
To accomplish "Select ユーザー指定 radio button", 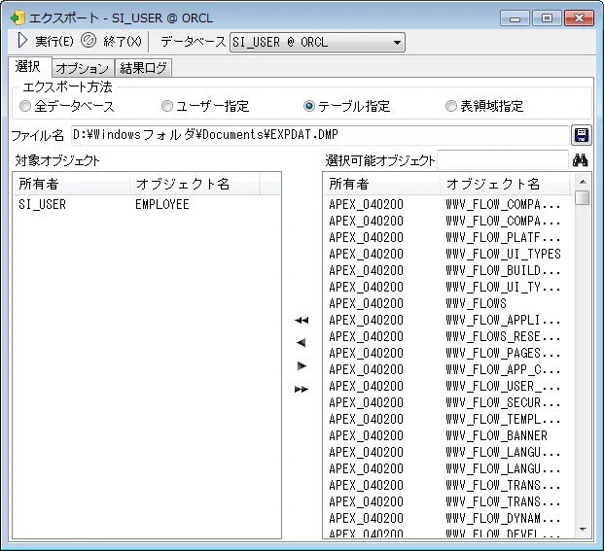I will (205, 106).
